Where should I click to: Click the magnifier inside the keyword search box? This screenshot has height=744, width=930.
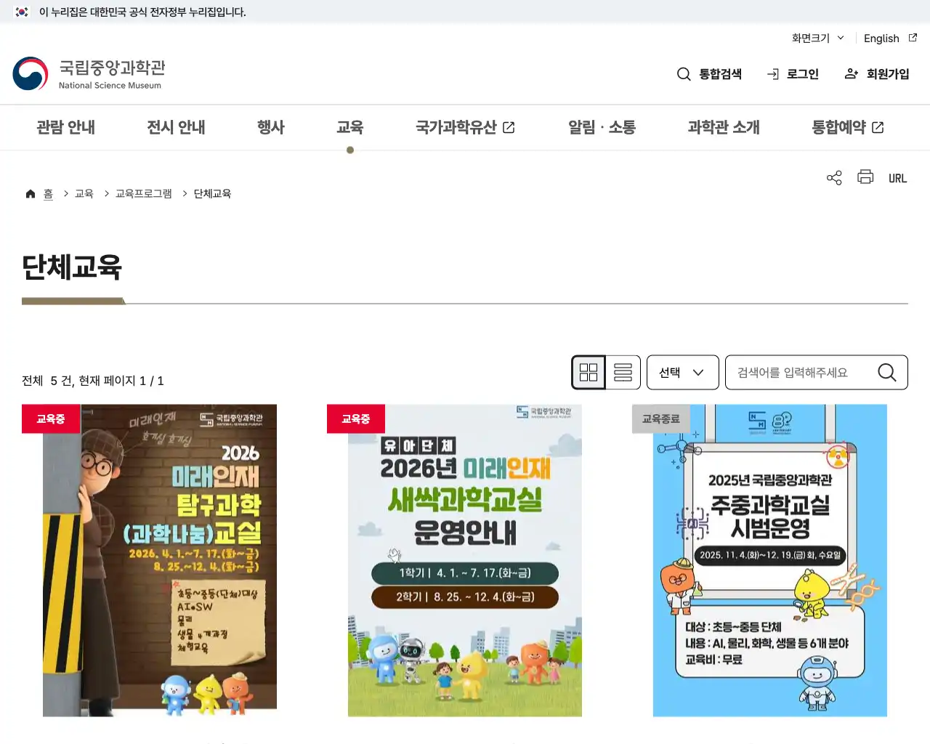click(886, 372)
